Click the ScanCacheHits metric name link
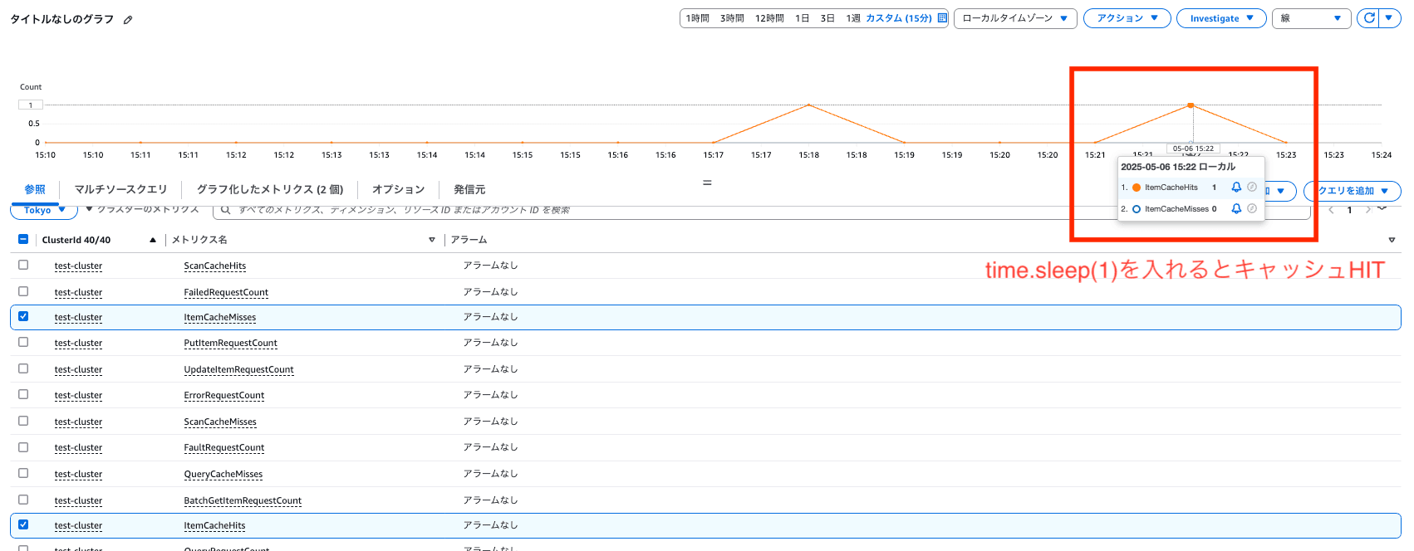 (215, 266)
